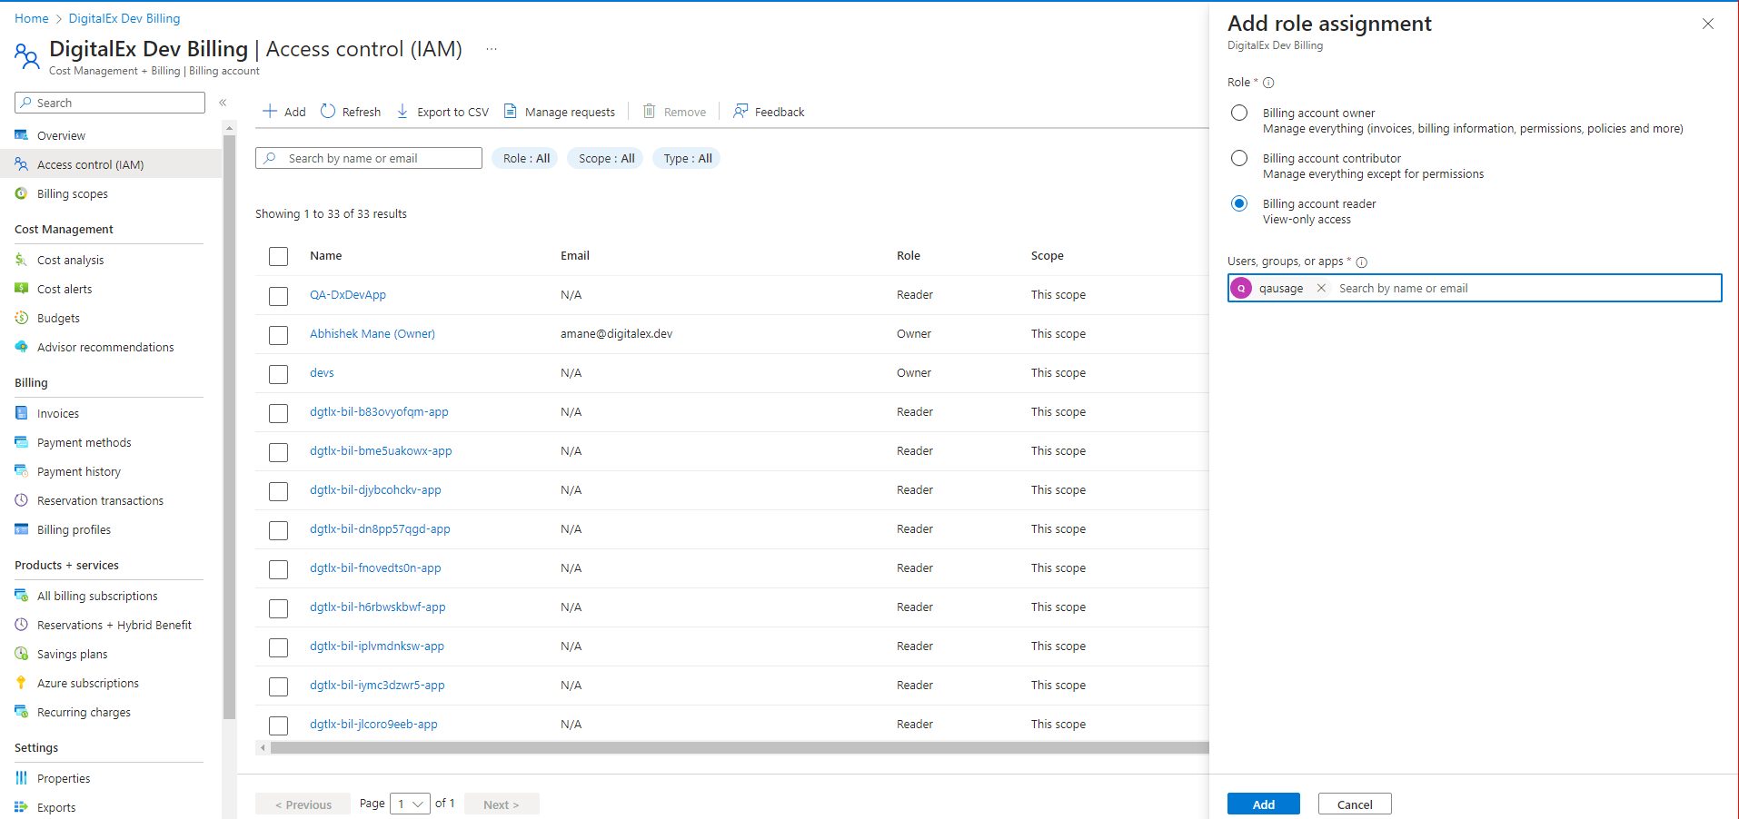The image size is (1739, 819).
Task: Remove qausage from selected users
Action: [x=1321, y=288]
